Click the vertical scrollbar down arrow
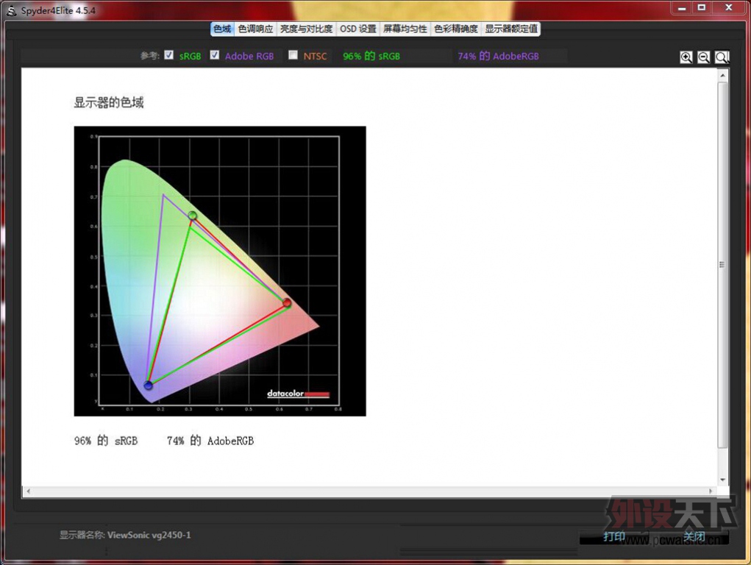The image size is (751, 565). click(723, 480)
